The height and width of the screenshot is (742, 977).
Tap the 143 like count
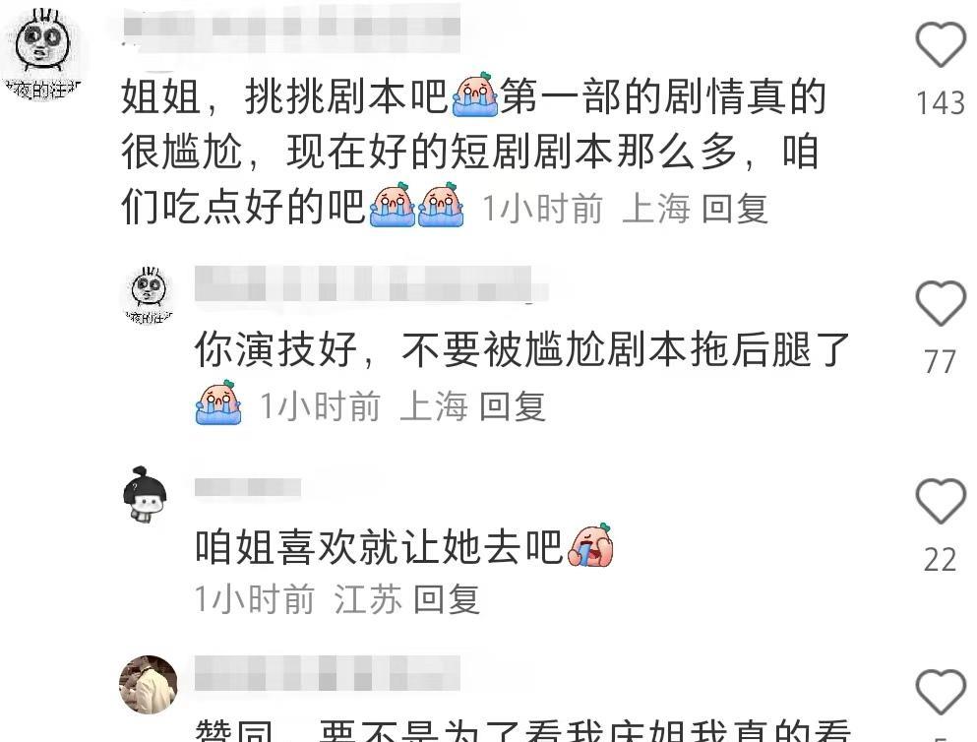[x=941, y=103]
